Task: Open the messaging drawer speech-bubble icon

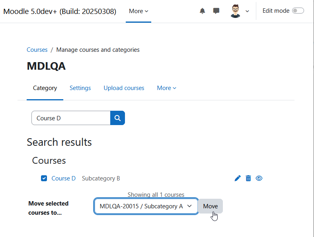Action: coord(216,11)
